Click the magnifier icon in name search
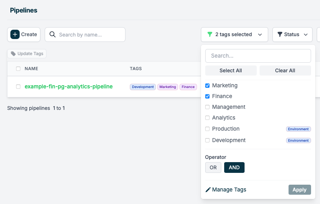Viewport: 320px width, 204px height. tap(53, 34)
